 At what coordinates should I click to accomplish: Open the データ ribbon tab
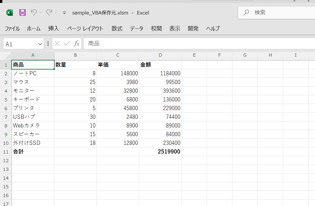click(x=136, y=29)
